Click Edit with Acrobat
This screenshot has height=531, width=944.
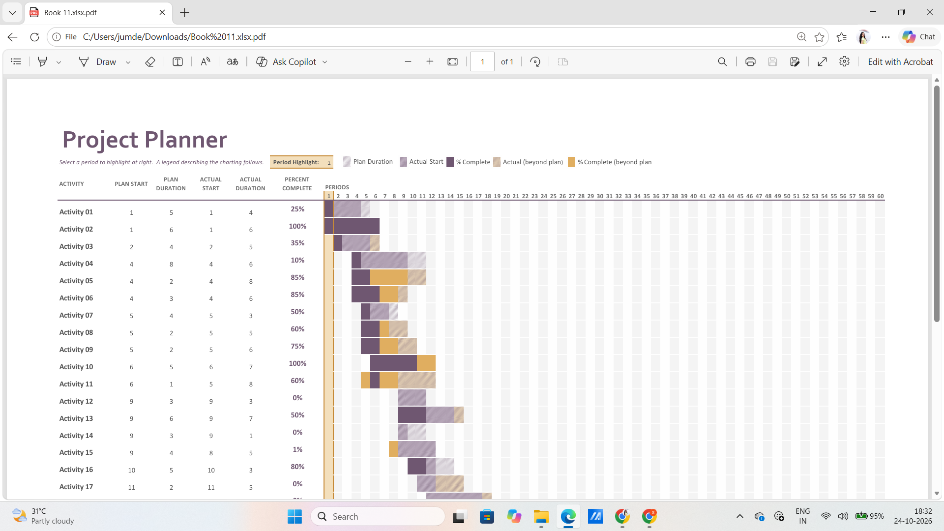pyautogui.click(x=900, y=61)
